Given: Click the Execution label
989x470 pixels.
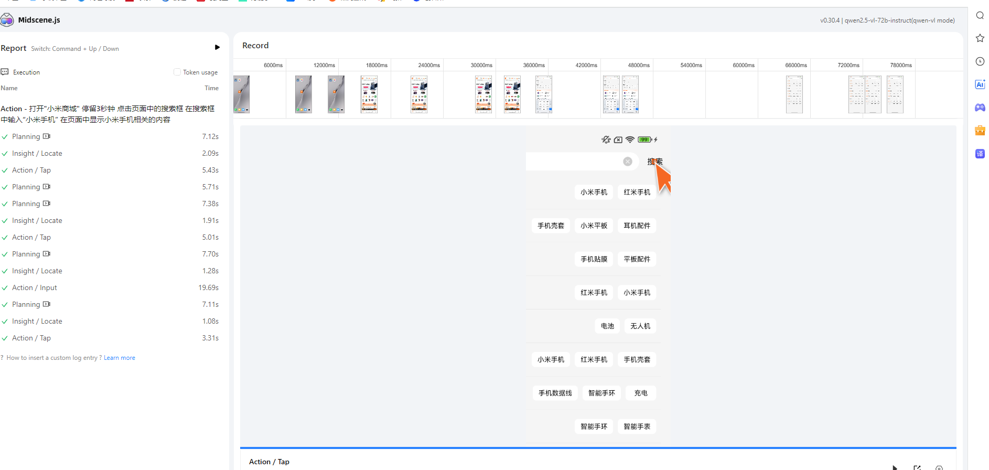Looking at the screenshot, I should (27, 72).
